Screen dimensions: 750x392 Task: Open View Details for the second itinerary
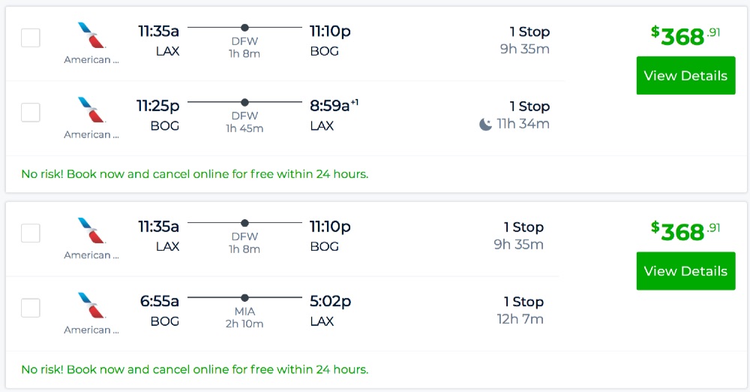(685, 271)
